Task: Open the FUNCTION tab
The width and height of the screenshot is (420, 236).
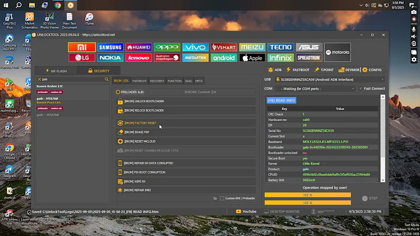Action: click(174, 81)
